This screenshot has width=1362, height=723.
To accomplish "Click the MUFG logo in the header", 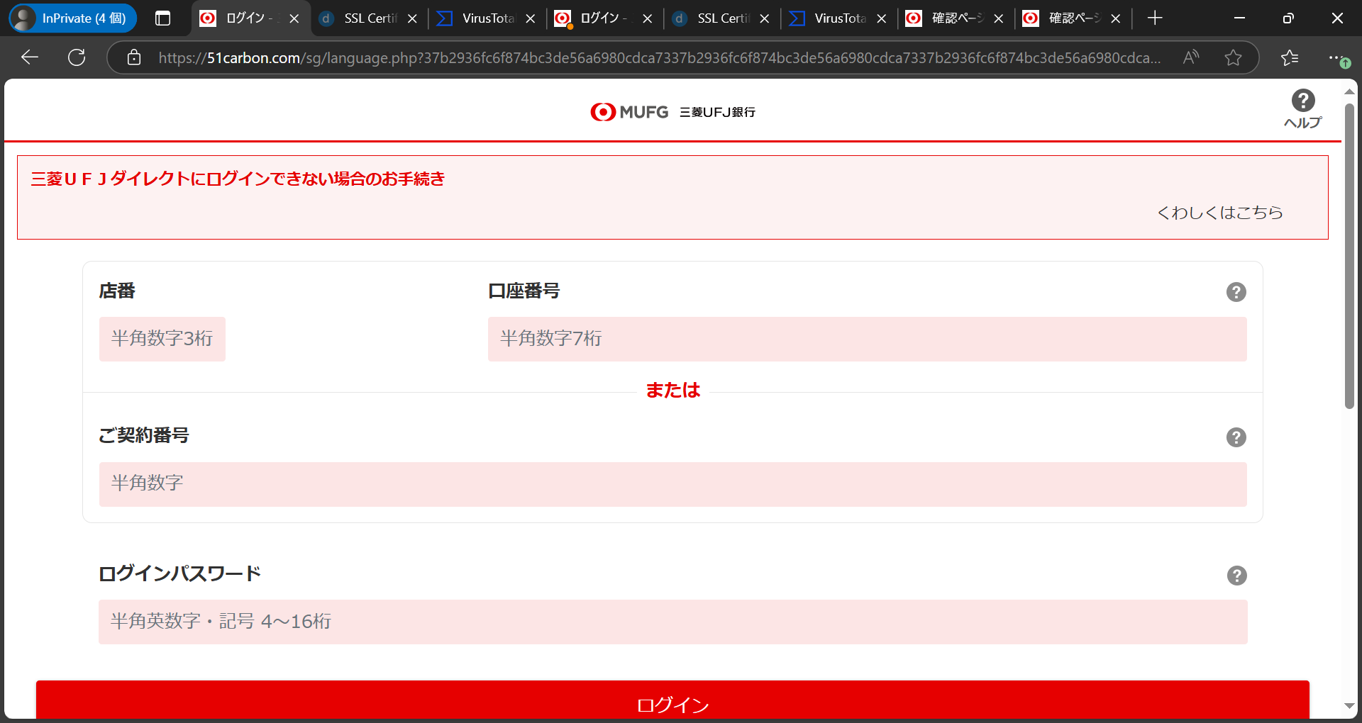I will coord(629,112).
